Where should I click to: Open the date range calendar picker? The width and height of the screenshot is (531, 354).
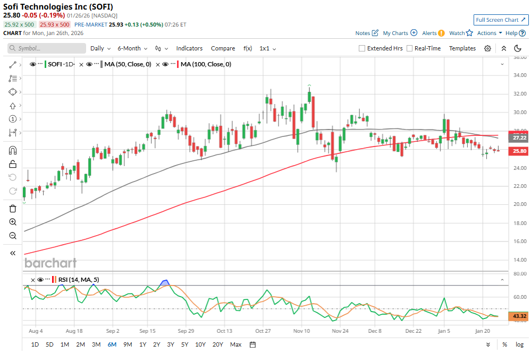tap(252, 344)
